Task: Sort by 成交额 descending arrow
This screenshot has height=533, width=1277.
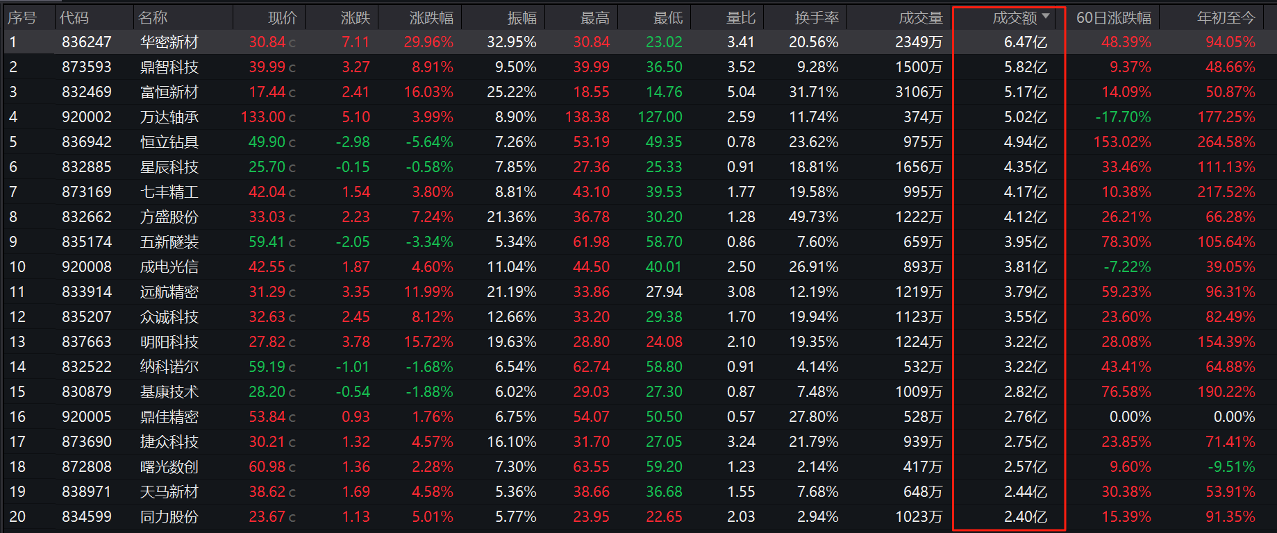Action: 1046,15
